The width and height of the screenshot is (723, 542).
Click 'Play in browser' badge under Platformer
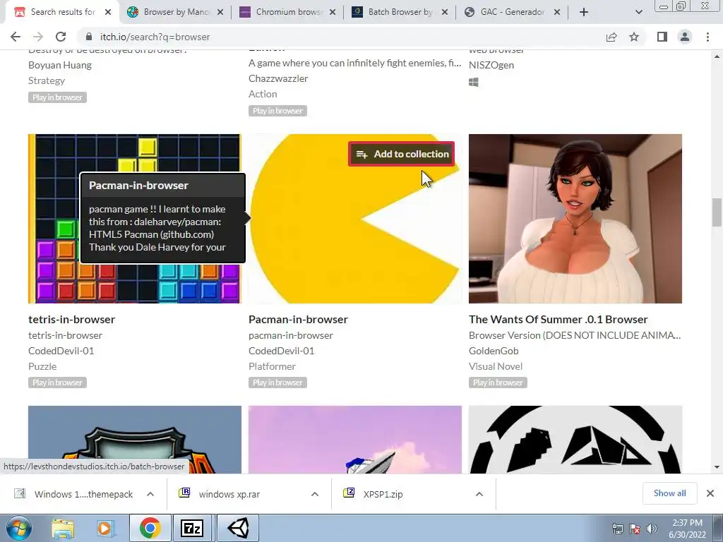tap(277, 383)
